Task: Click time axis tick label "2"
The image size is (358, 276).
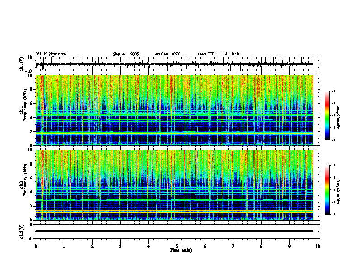Action: [92, 246]
